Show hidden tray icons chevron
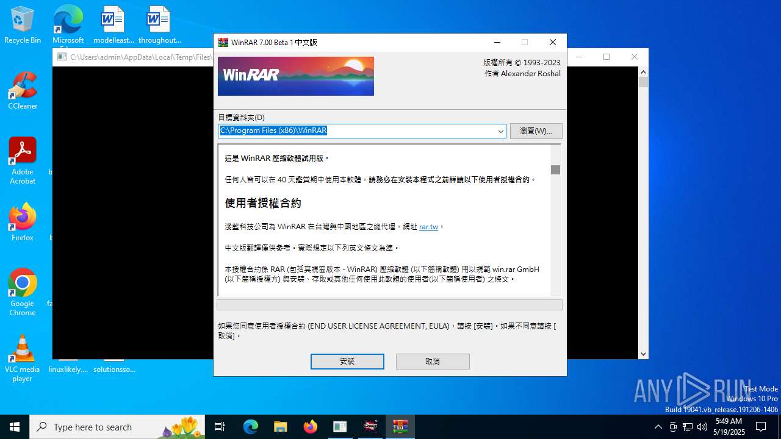Screen dimensions: 781x439 [x=658, y=427]
